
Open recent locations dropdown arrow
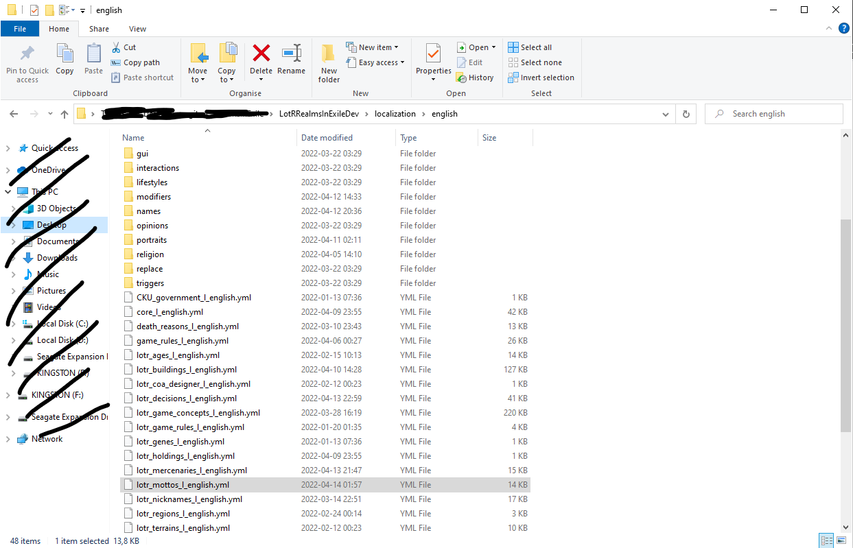click(x=50, y=114)
